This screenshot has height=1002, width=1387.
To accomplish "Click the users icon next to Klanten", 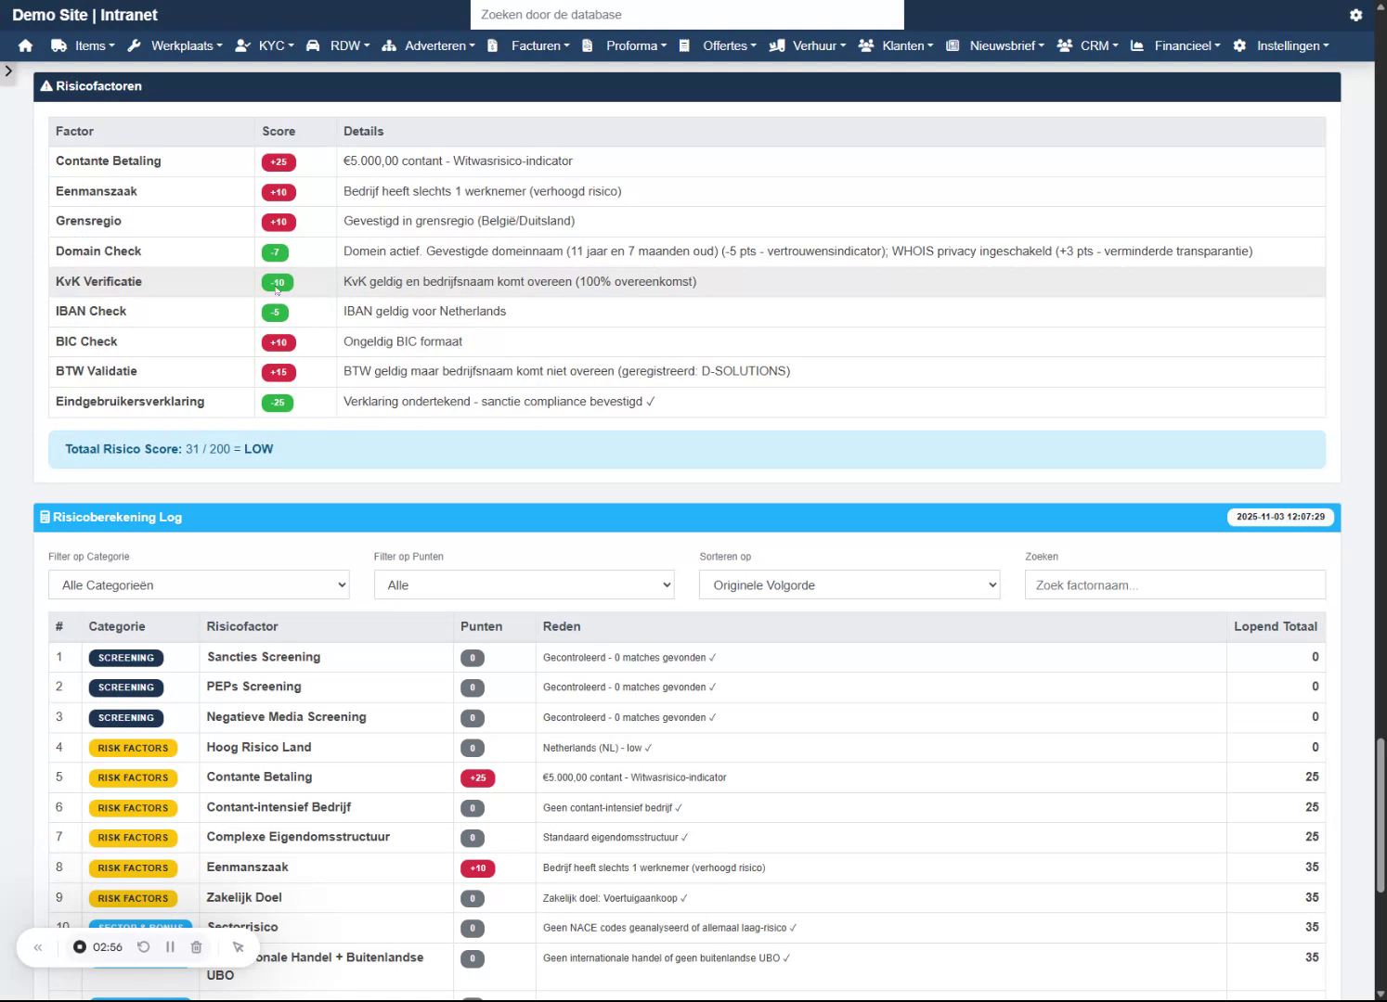I will tap(866, 45).
